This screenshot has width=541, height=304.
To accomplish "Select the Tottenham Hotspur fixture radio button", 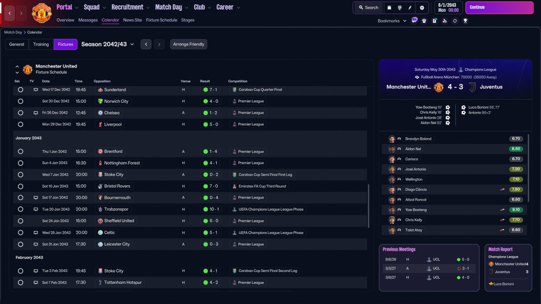I will point(20,282).
